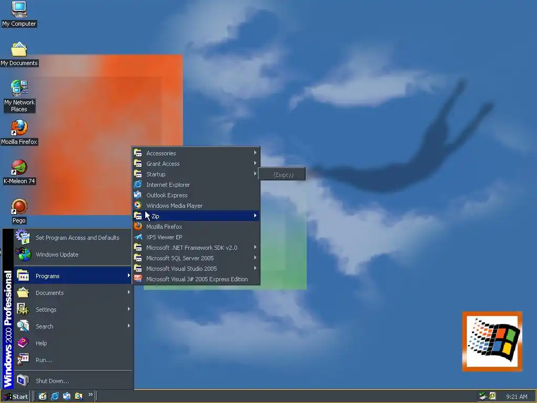Click Safely Remove Hardware tray icon
This screenshot has height=403, width=537.
click(483, 396)
